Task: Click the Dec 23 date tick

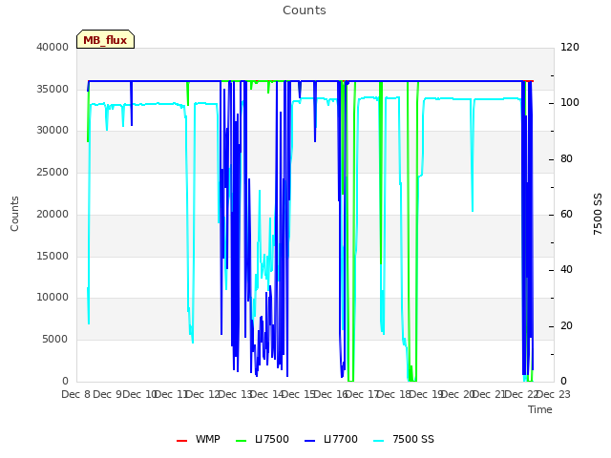Action: [x=554, y=394]
